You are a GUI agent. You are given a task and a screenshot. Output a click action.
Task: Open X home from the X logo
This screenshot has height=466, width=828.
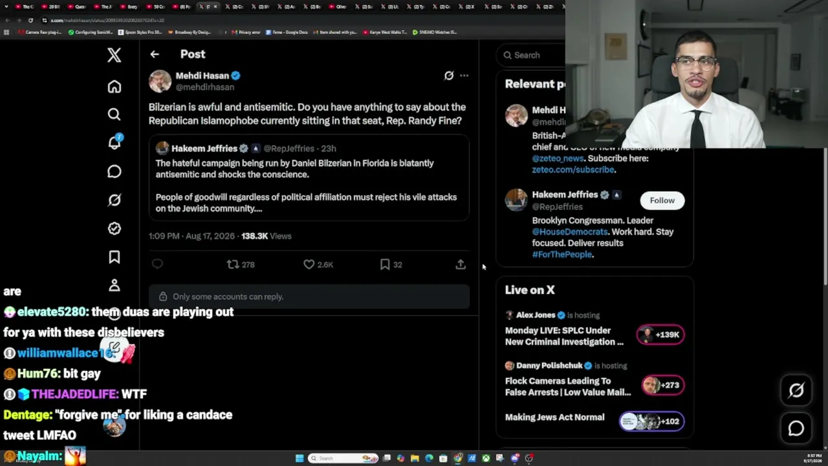(x=114, y=55)
